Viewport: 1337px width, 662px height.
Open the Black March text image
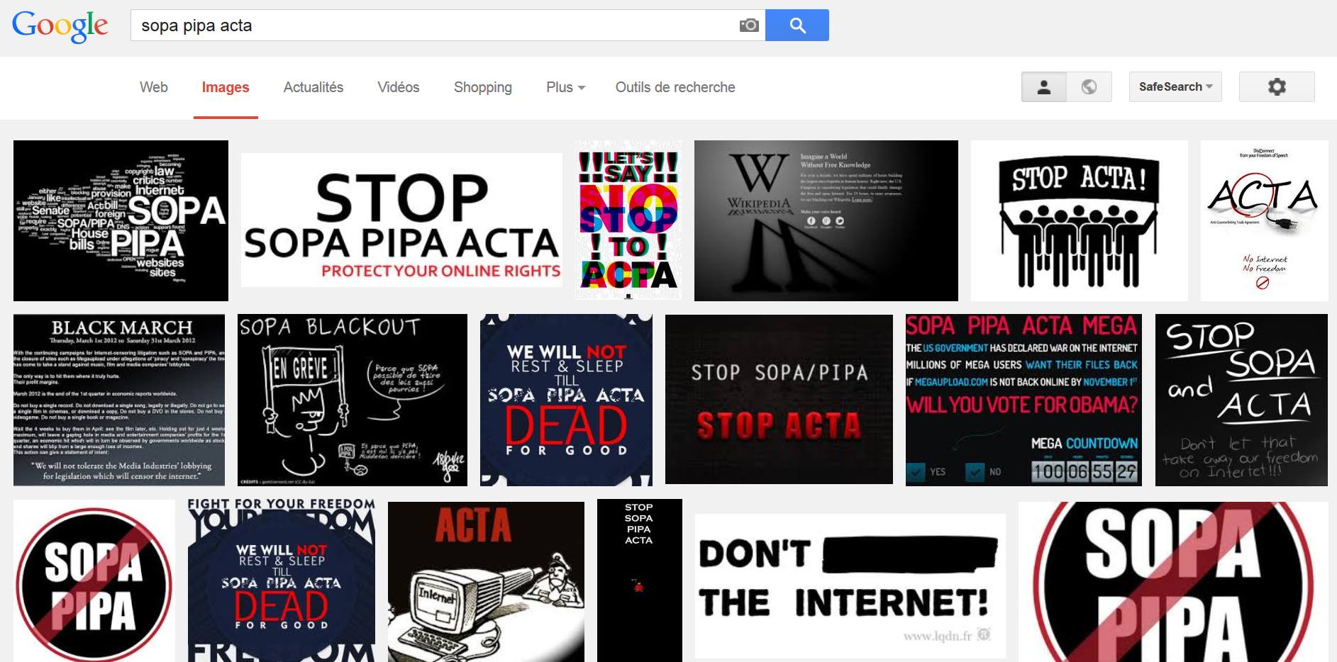point(119,400)
